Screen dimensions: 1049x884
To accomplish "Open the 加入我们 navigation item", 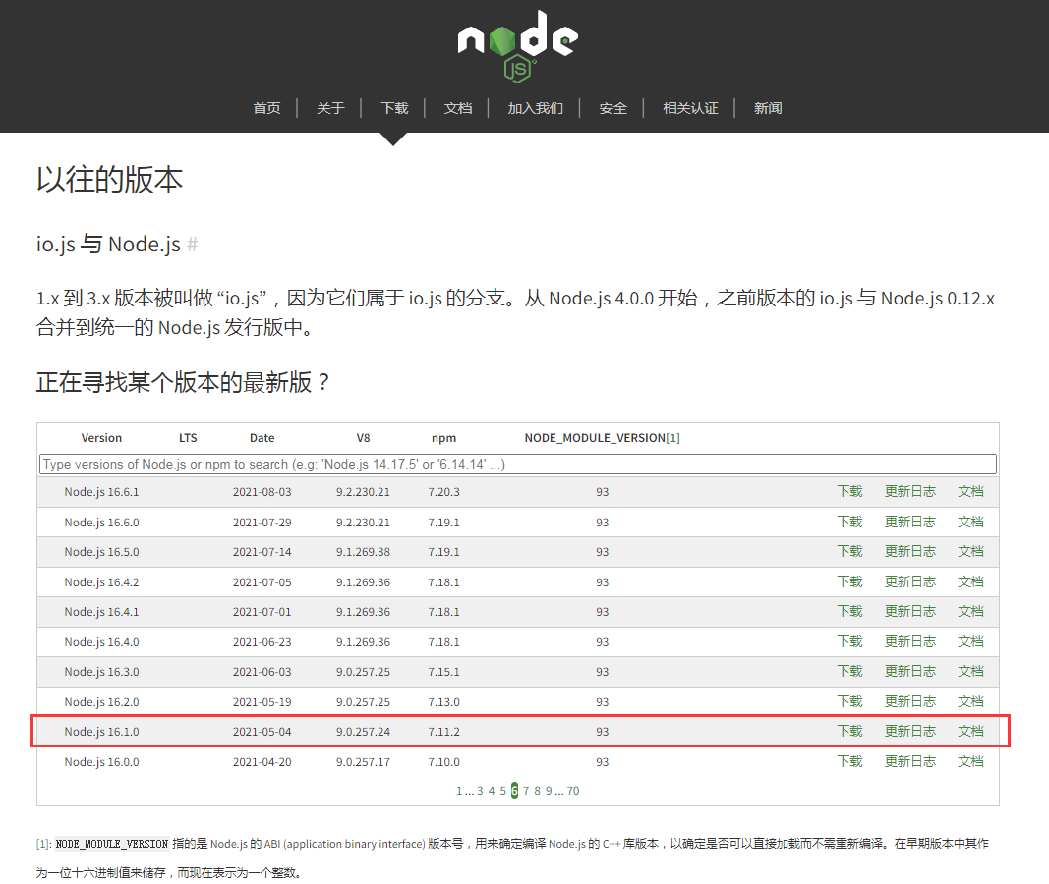I will [535, 108].
